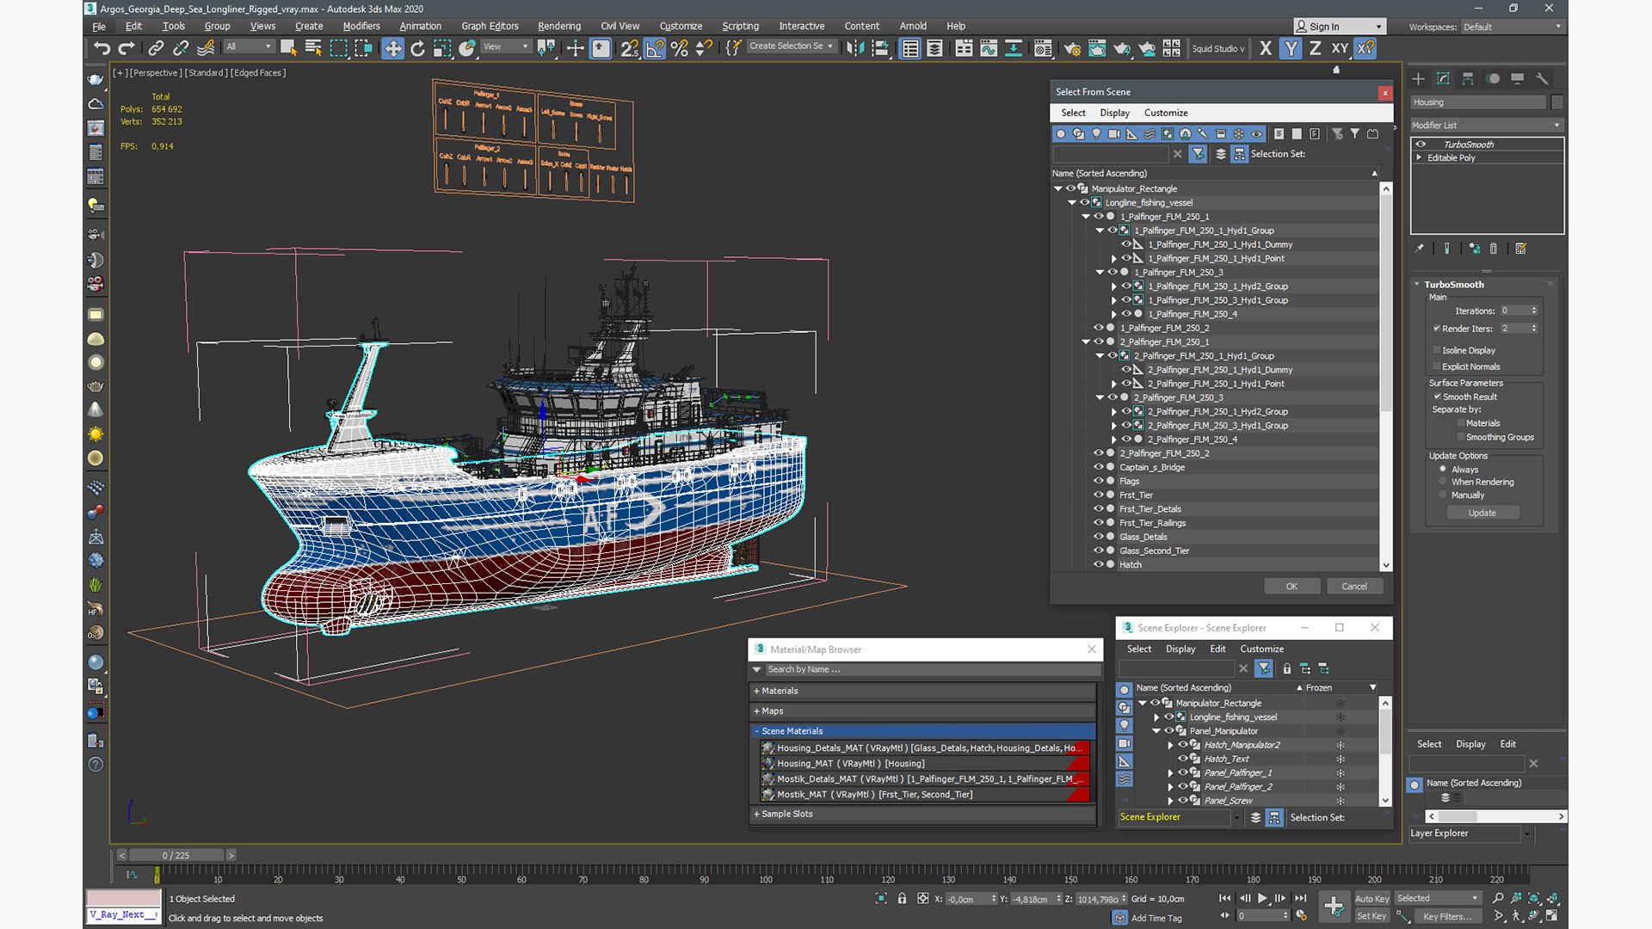Activate the Select and Rotate tool
This screenshot has height=929, width=1652.
pyautogui.click(x=417, y=48)
